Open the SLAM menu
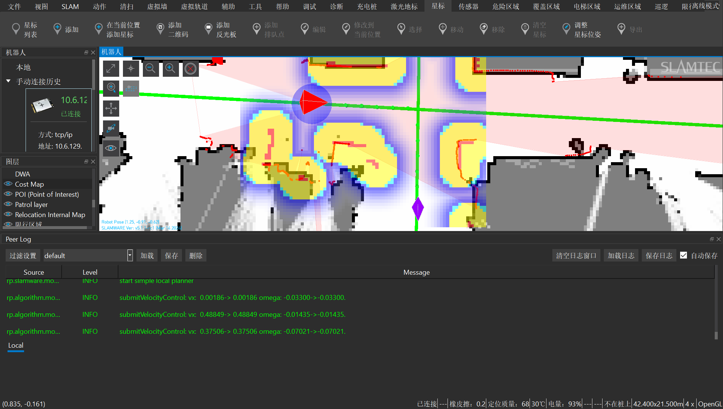The width and height of the screenshot is (723, 409). (70, 6)
